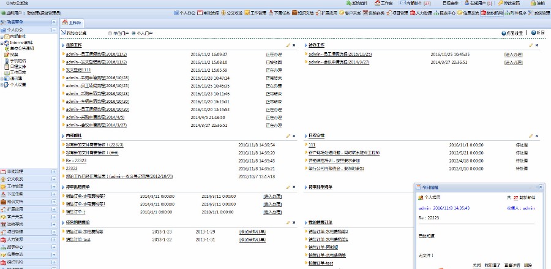Open 手机短信 in sidebar tree
The height and width of the screenshot is (269, 551).
point(18,61)
